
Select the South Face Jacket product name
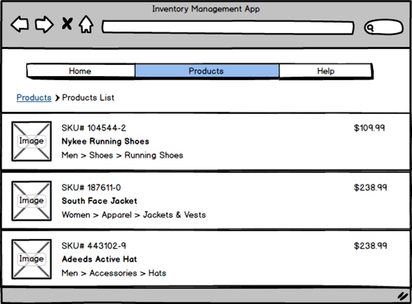tap(99, 201)
